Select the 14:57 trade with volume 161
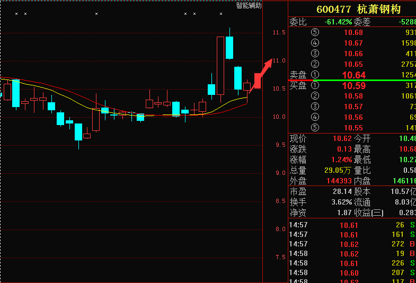The image size is (416, 283). coord(352,235)
